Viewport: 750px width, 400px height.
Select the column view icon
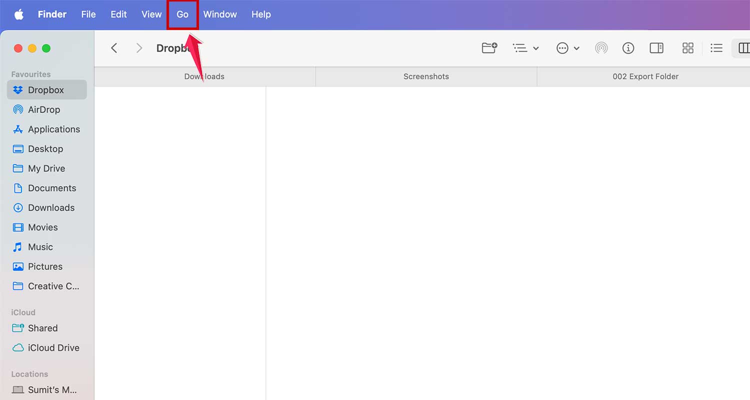[744, 48]
